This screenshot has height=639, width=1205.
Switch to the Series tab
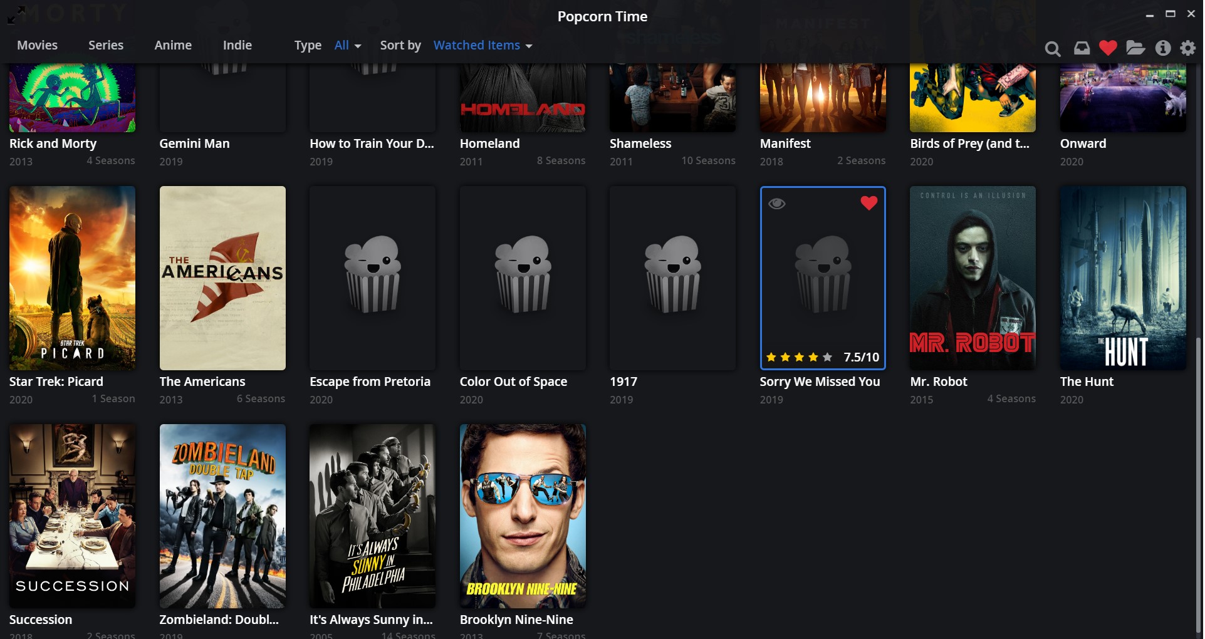105,45
